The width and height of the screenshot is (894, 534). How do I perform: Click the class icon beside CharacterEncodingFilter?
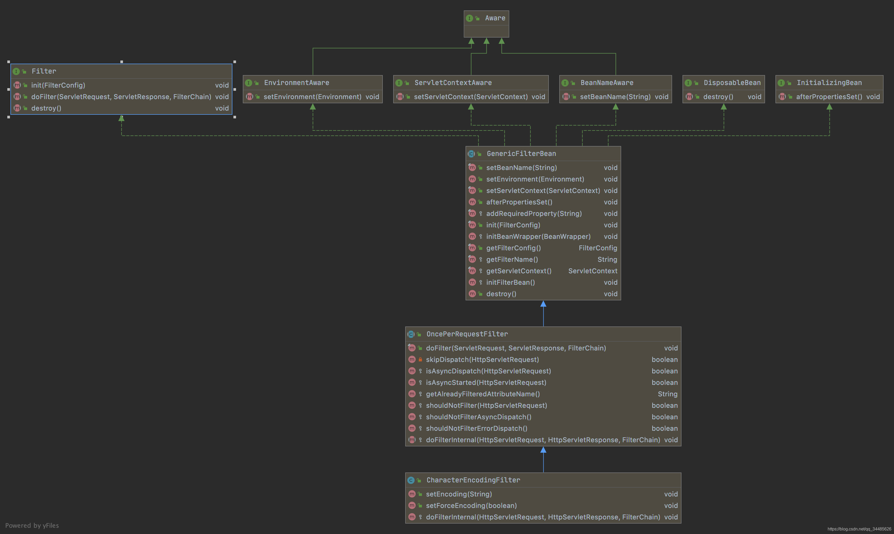click(x=411, y=480)
